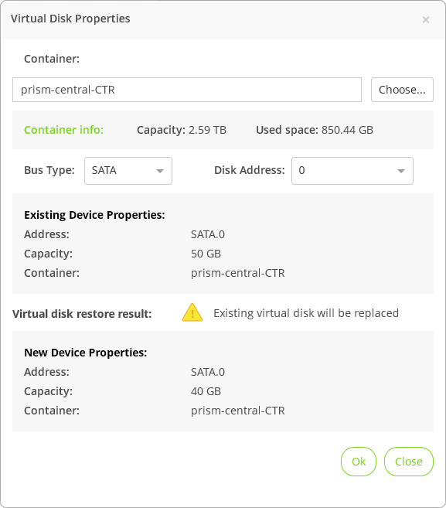The height and width of the screenshot is (508, 446).
Task: Click the Container name input field
Action: coord(187,90)
